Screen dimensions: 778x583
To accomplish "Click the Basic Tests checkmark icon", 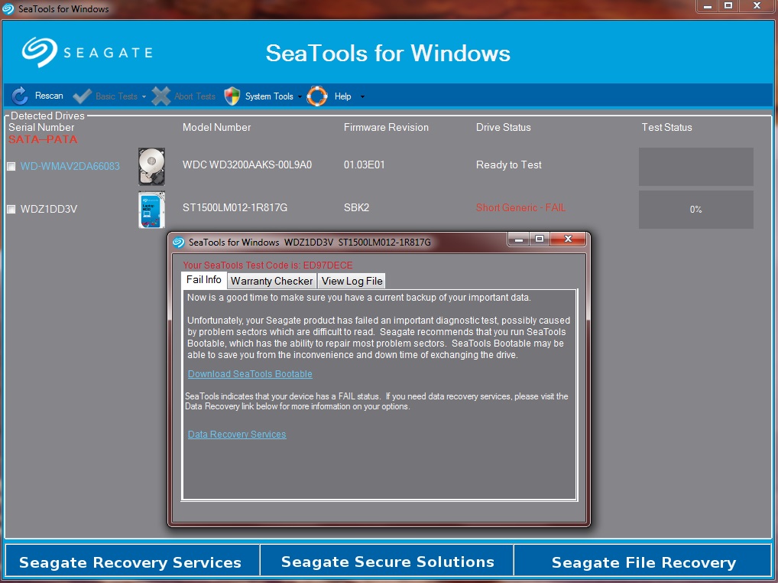I will tap(82, 96).
